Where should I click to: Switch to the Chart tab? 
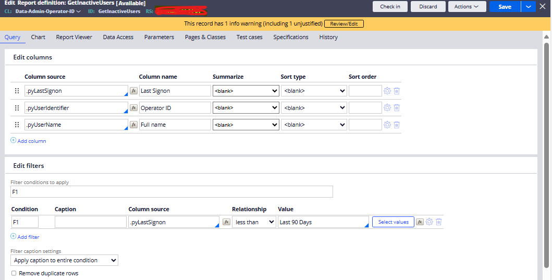38,37
